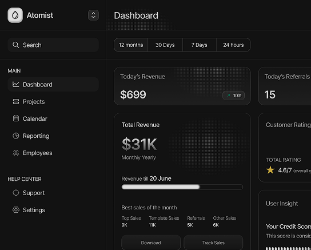Screen dimensions: 311x250
Task: Click the Today's Referrals 15 value
Action: (x=270, y=94)
